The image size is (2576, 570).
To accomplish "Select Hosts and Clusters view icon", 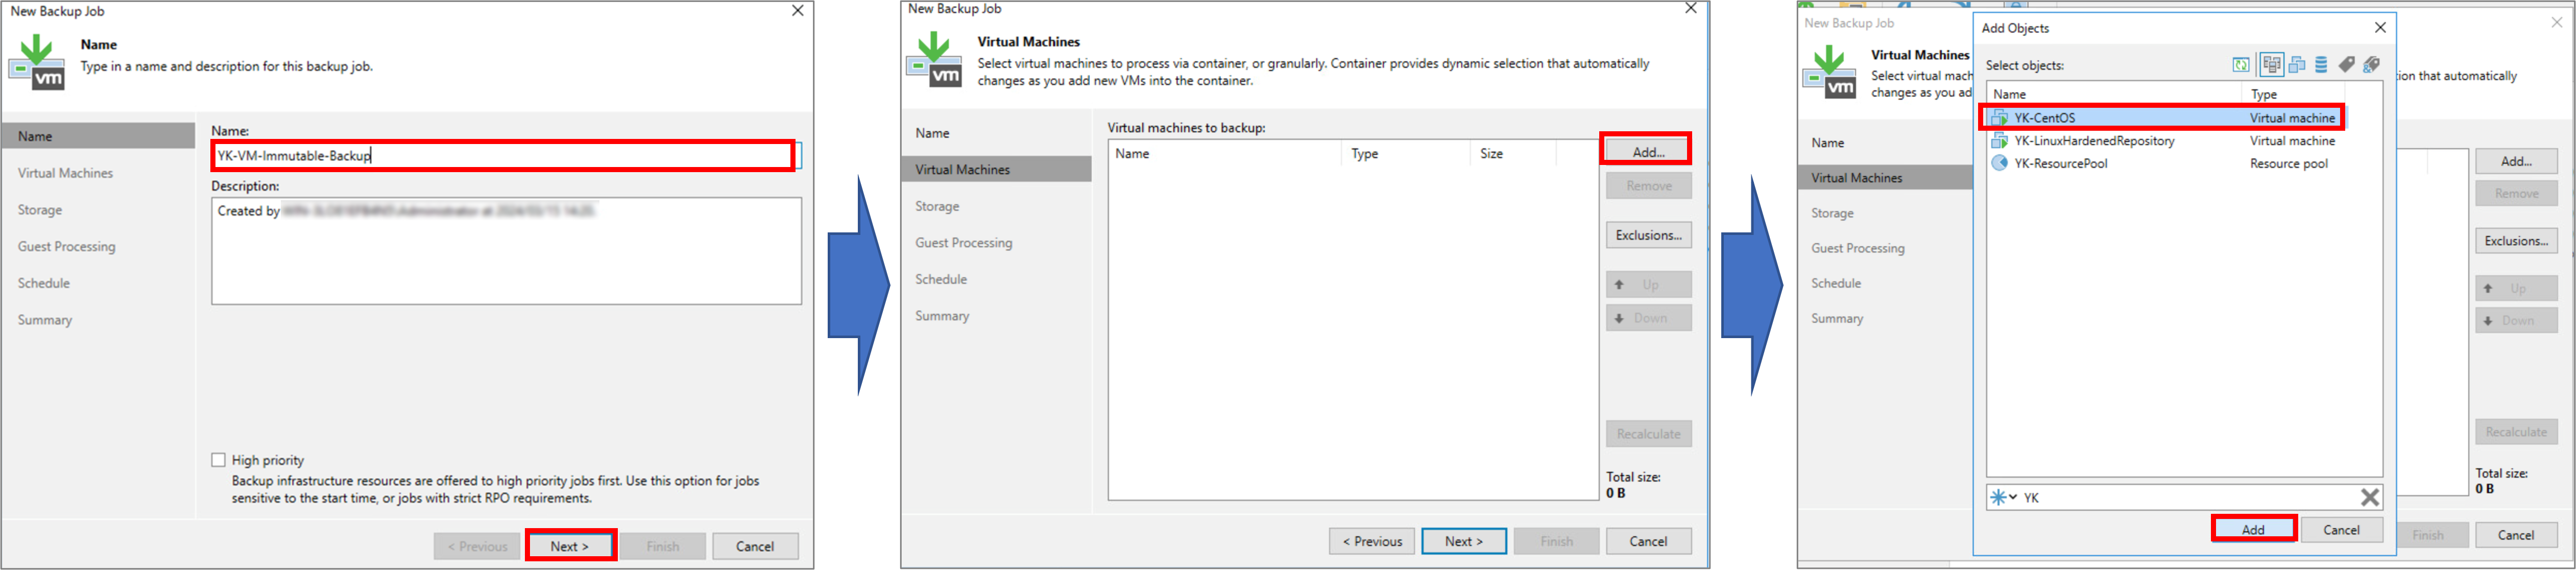I will (2272, 65).
